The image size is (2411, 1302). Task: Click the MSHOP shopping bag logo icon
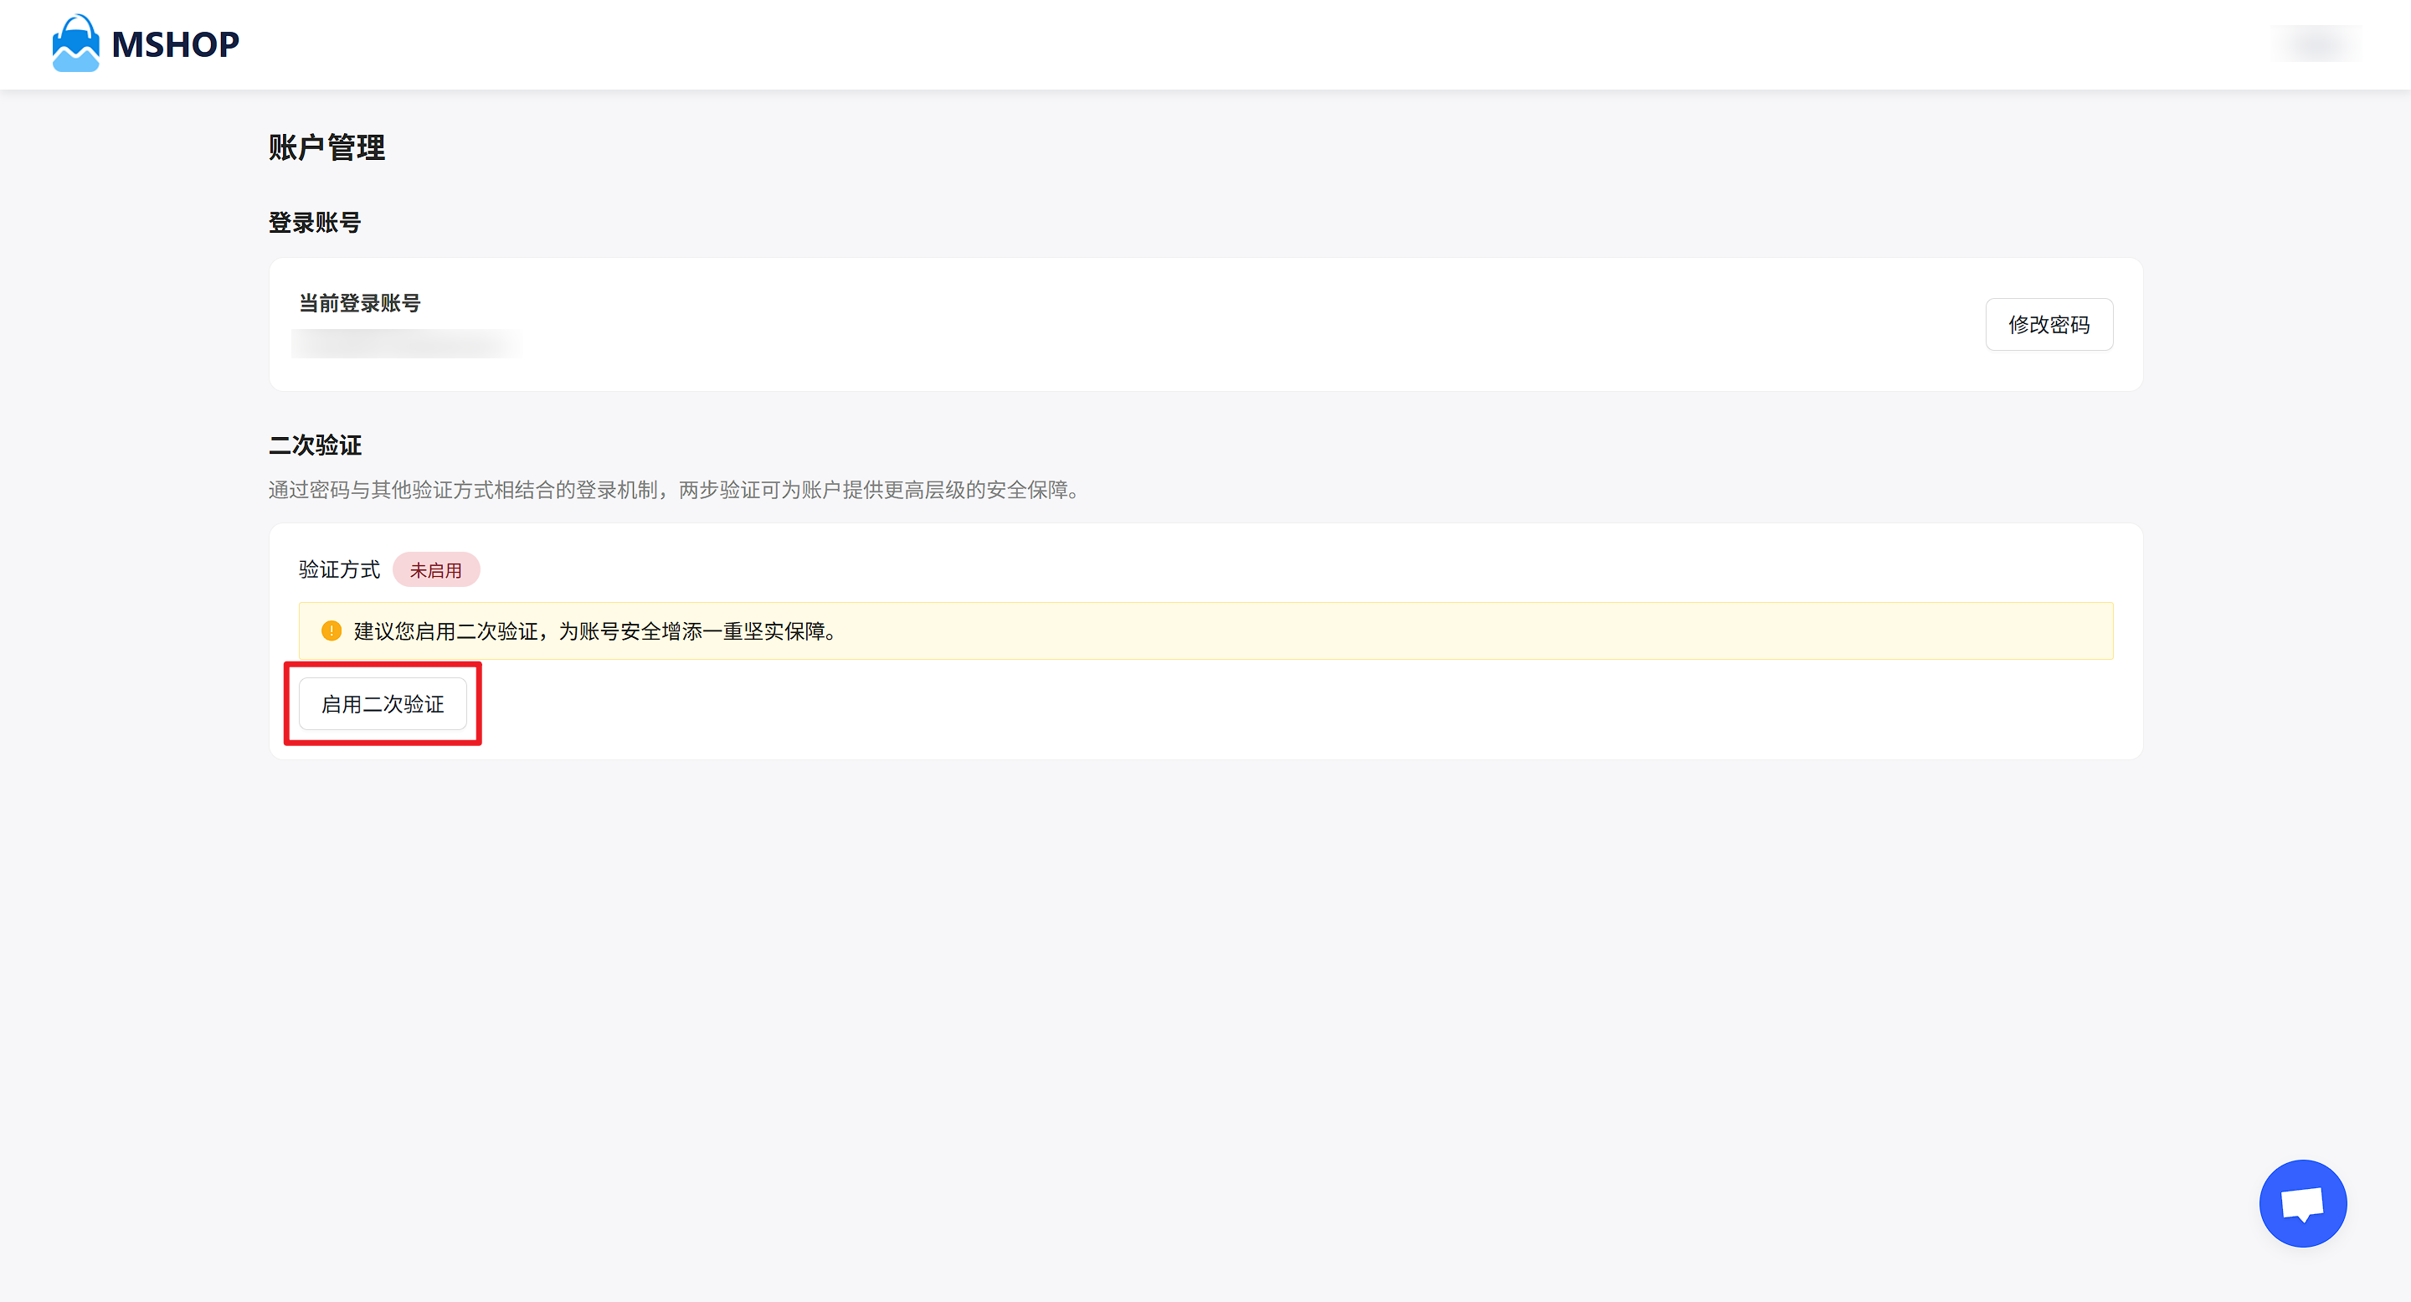(75, 43)
